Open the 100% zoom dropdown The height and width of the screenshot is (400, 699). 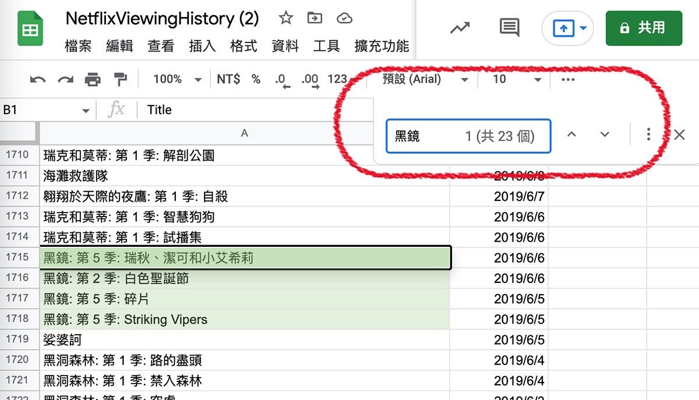177,79
